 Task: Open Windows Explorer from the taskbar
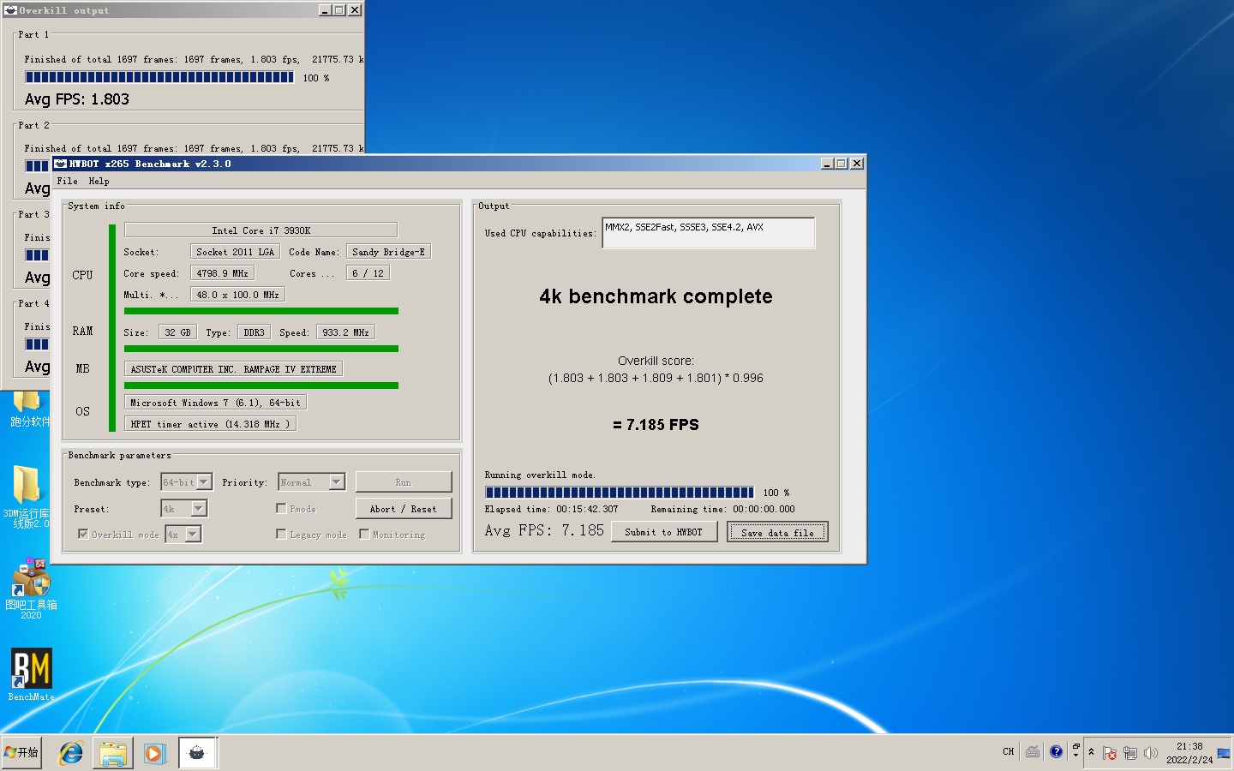click(x=113, y=753)
